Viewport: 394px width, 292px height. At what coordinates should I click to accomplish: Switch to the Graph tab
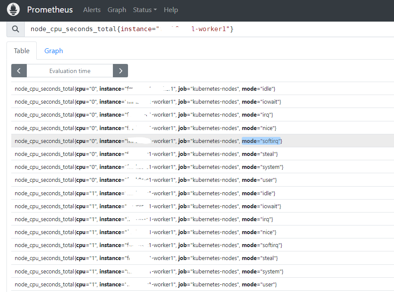pyautogui.click(x=54, y=51)
